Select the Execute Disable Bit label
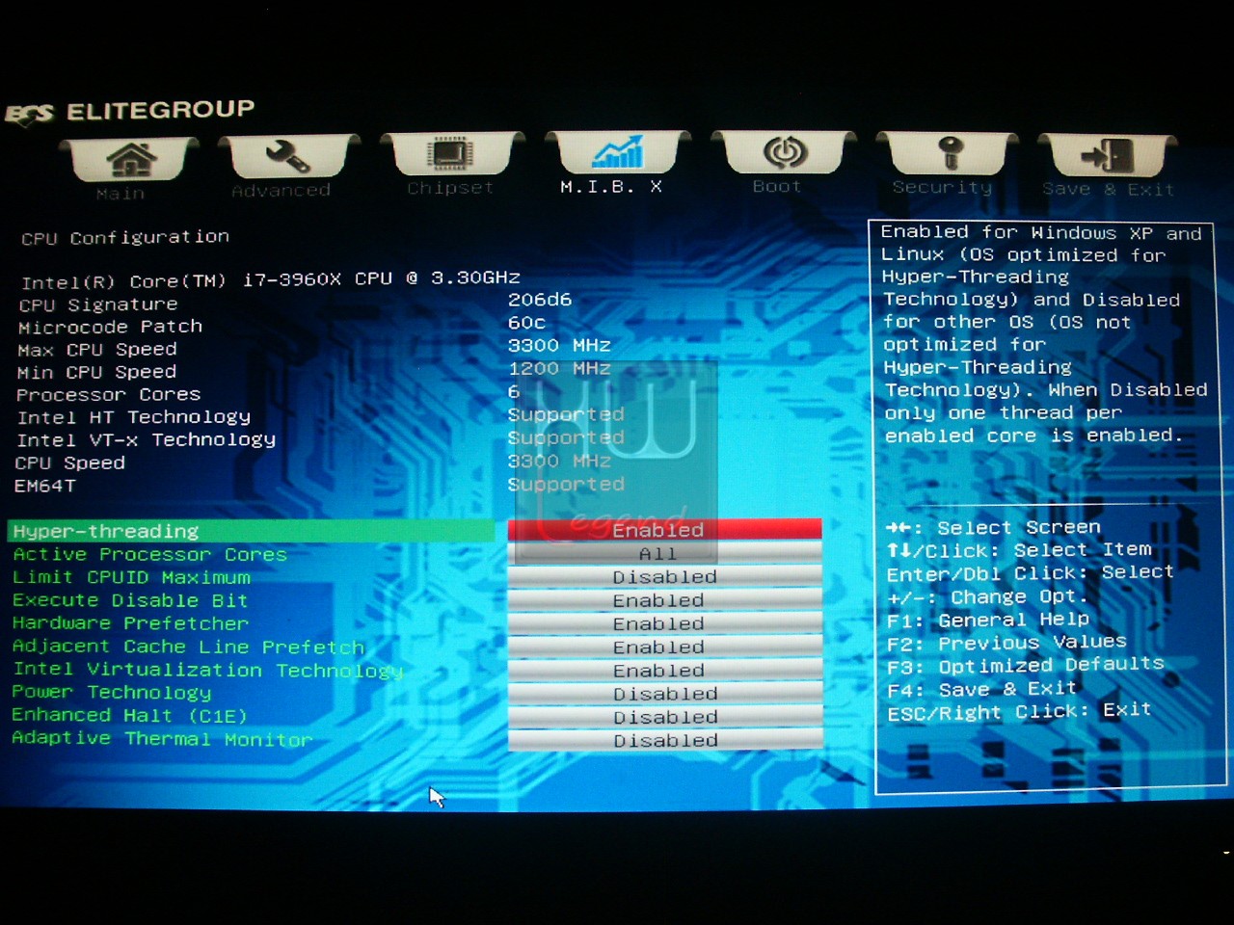Image resolution: width=1234 pixels, height=925 pixels. [130, 600]
